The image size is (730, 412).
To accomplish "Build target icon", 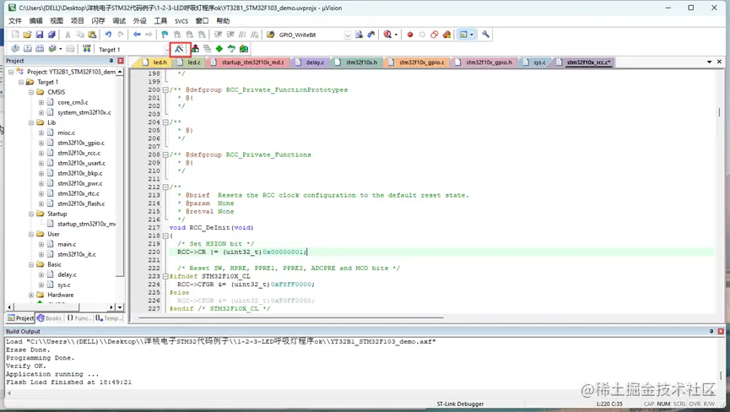I will (28, 48).
